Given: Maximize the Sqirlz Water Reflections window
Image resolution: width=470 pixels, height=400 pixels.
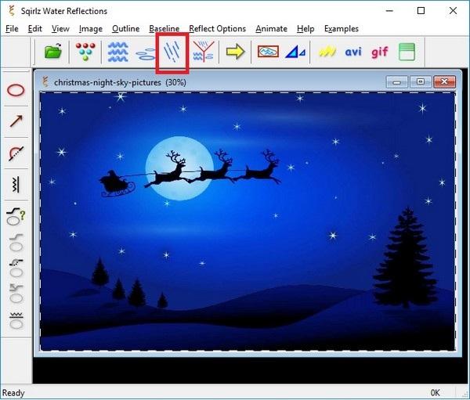Looking at the screenshot, I should [421, 11].
